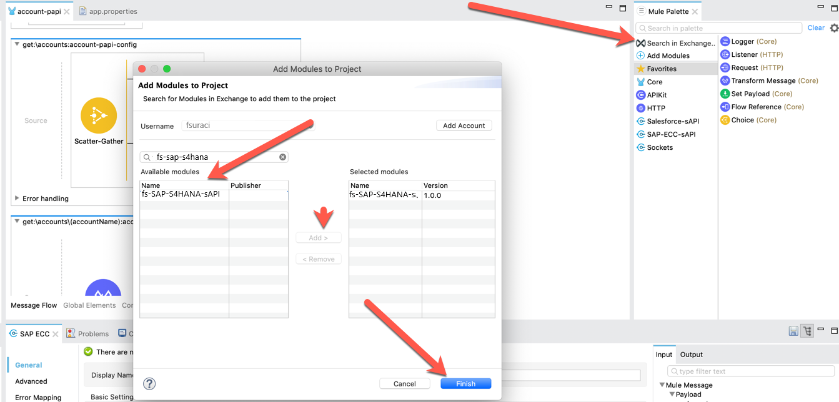Pick the Request (HTTP) component
The width and height of the screenshot is (839, 402).
pos(752,67)
